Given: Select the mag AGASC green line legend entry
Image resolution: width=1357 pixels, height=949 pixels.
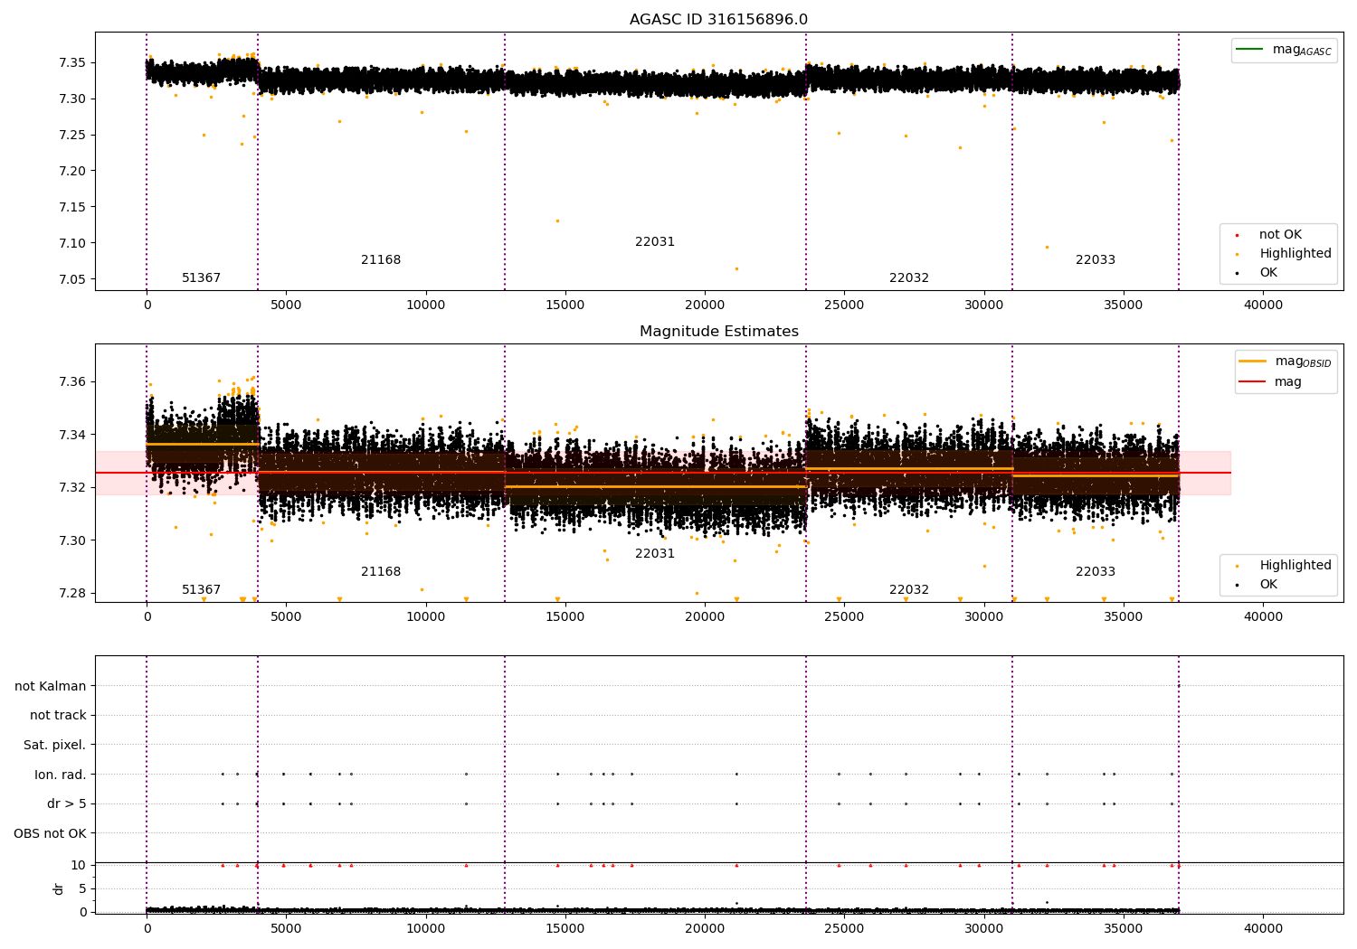Looking at the screenshot, I should coord(1284,50).
